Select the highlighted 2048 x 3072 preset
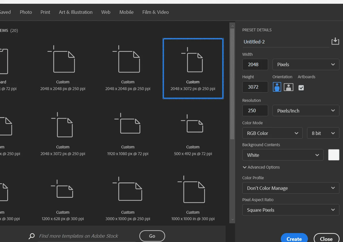Image resolution: width=343 pixels, height=242 pixels. [193, 68]
